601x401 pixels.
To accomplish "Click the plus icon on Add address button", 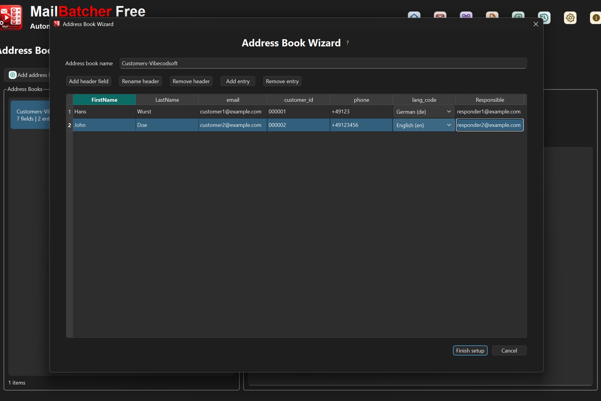I will click(x=13, y=75).
